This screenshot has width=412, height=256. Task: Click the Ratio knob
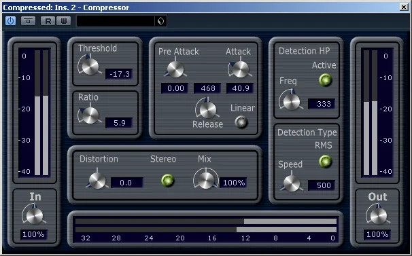pos(90,115)
